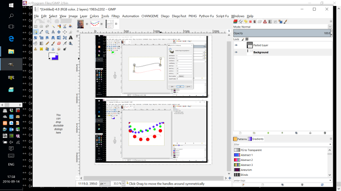
Task: Select the Eraser tool
Action: click(x=59, y=43)
